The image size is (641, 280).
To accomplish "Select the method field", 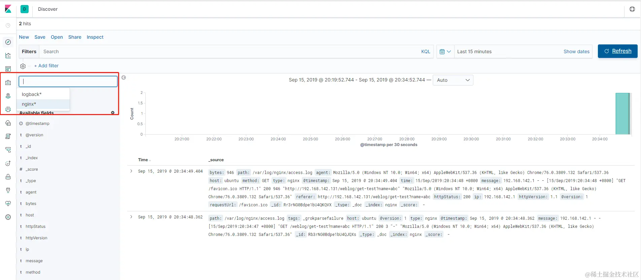I will (x=33, y=272).
